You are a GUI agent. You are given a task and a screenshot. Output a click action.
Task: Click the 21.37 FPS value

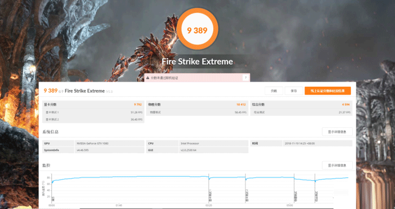pos(344,113)
